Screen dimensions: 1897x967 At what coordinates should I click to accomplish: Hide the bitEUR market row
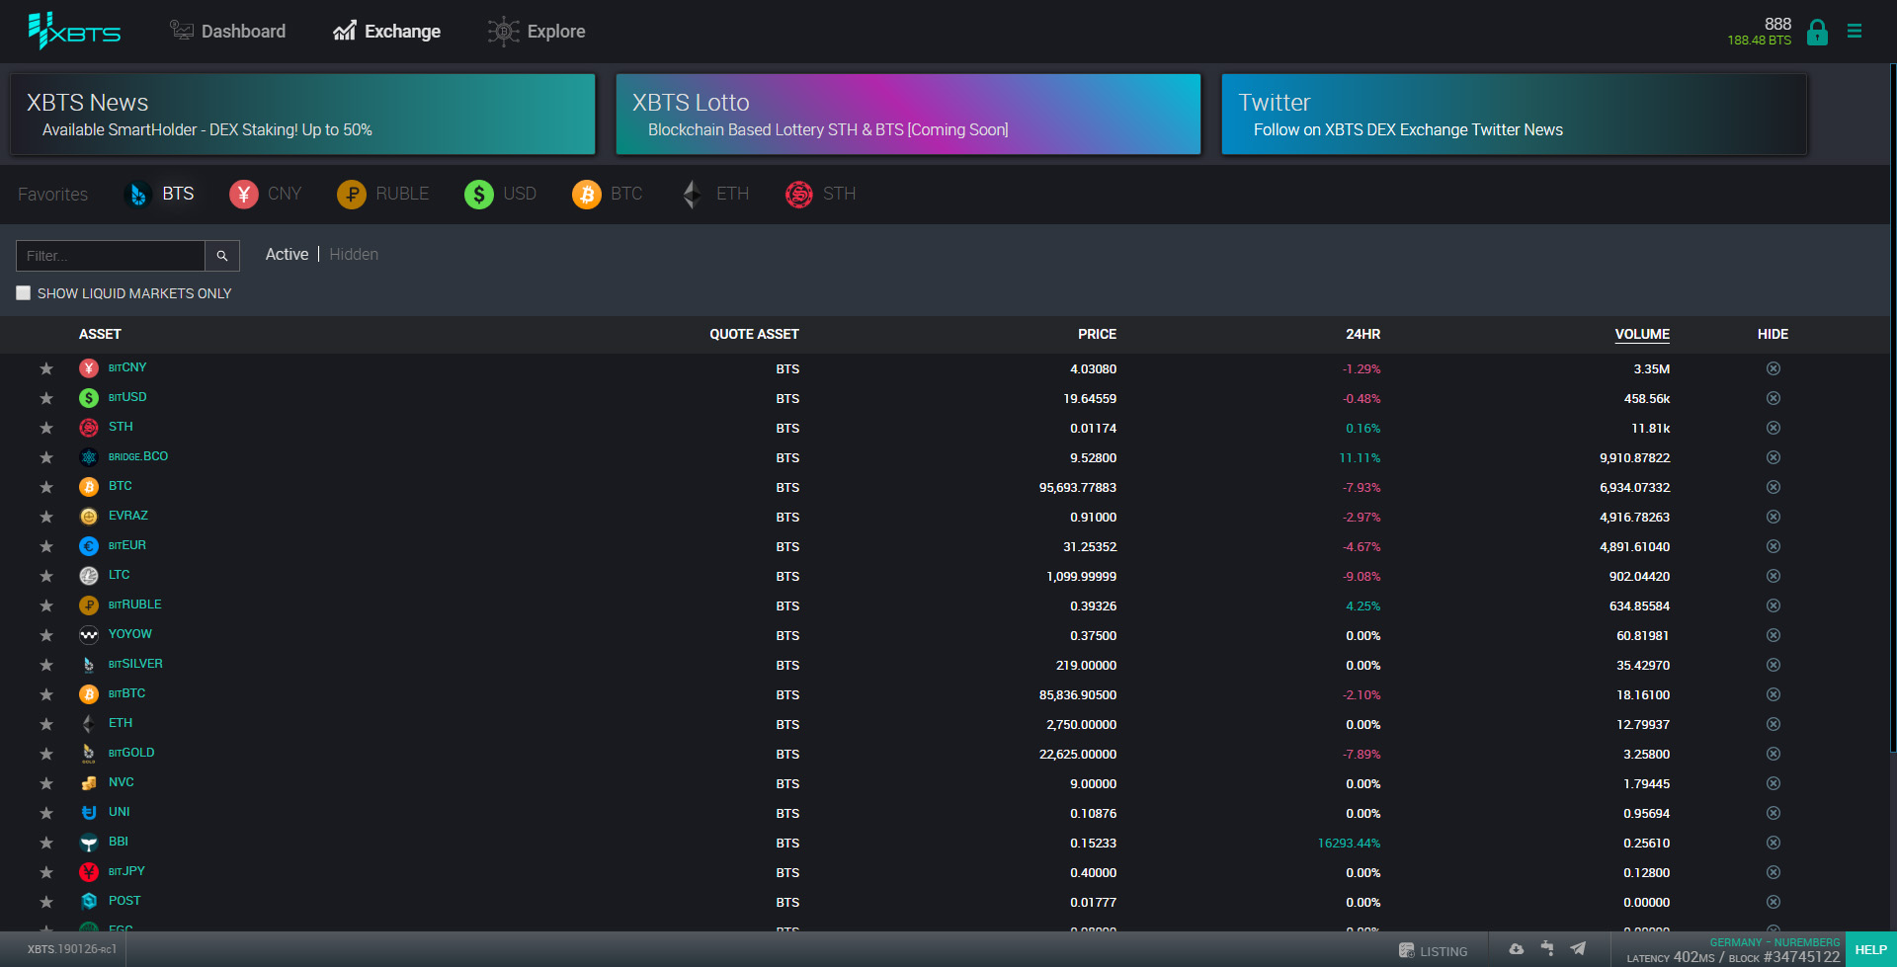click(1773, 546)
